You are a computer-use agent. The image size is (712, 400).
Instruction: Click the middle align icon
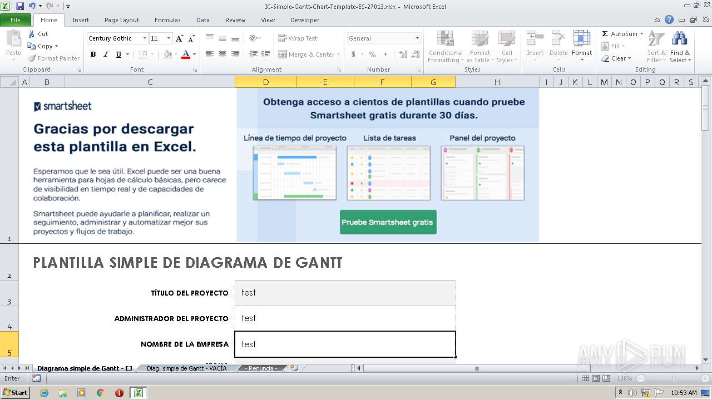pos(222,38)
